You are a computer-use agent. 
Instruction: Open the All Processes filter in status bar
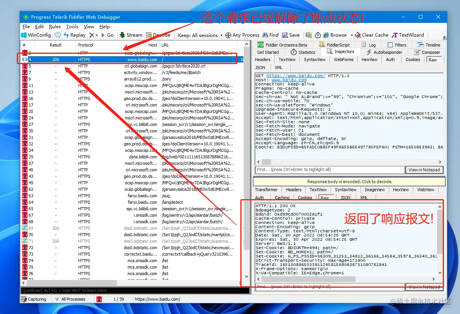click(70, 299)
